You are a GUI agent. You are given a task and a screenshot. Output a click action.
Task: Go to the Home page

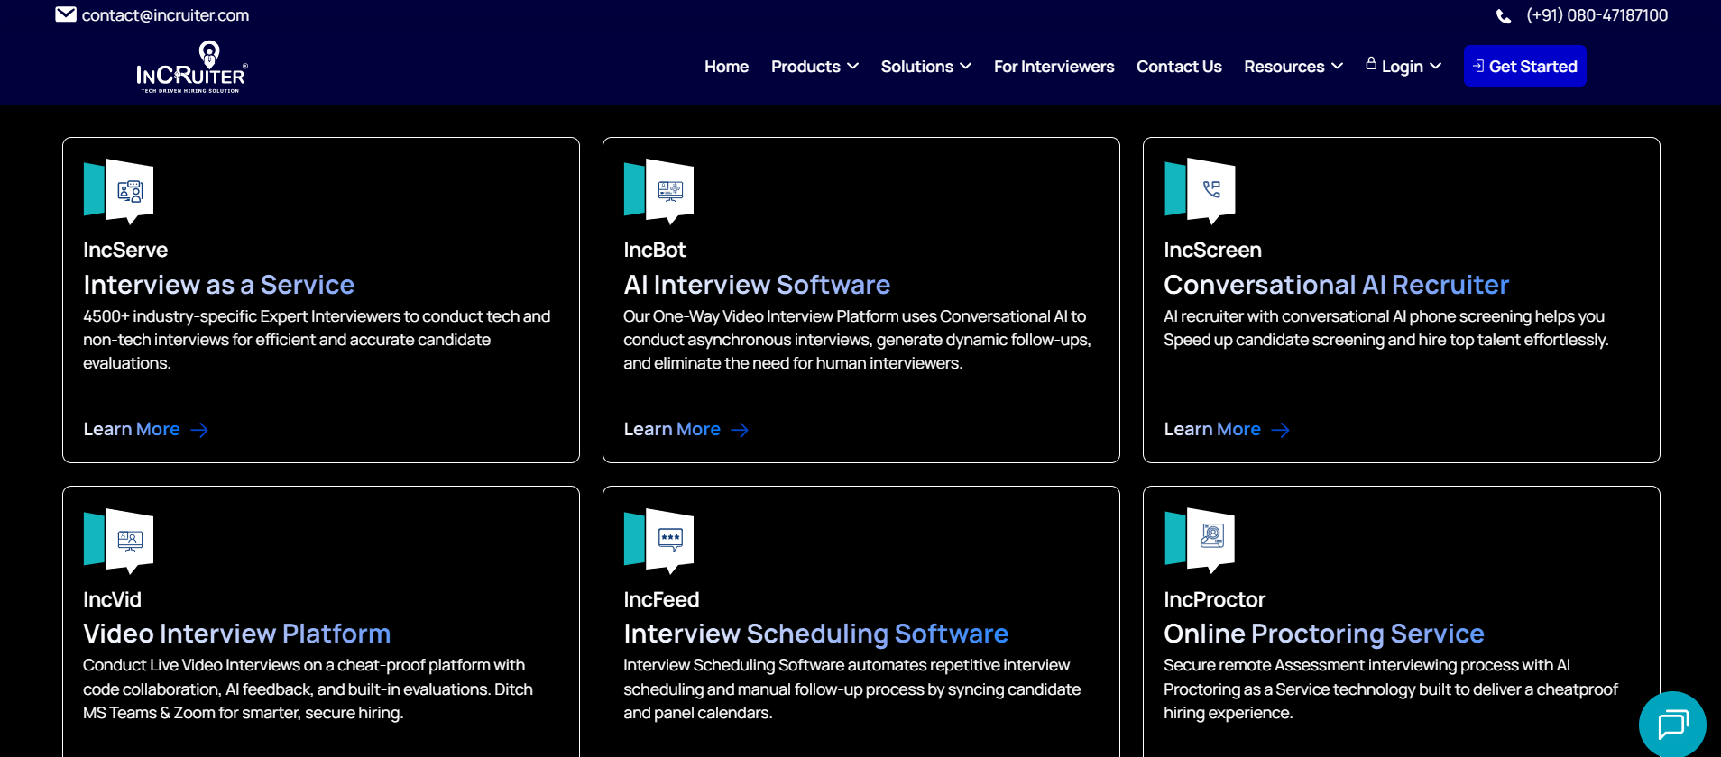(x=726, y=67)
